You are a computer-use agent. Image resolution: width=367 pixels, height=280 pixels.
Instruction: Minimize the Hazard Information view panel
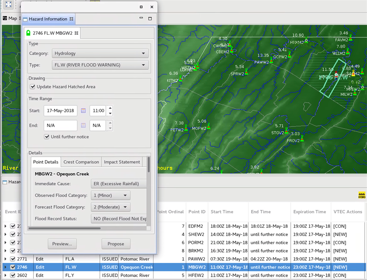pos(141,18)
